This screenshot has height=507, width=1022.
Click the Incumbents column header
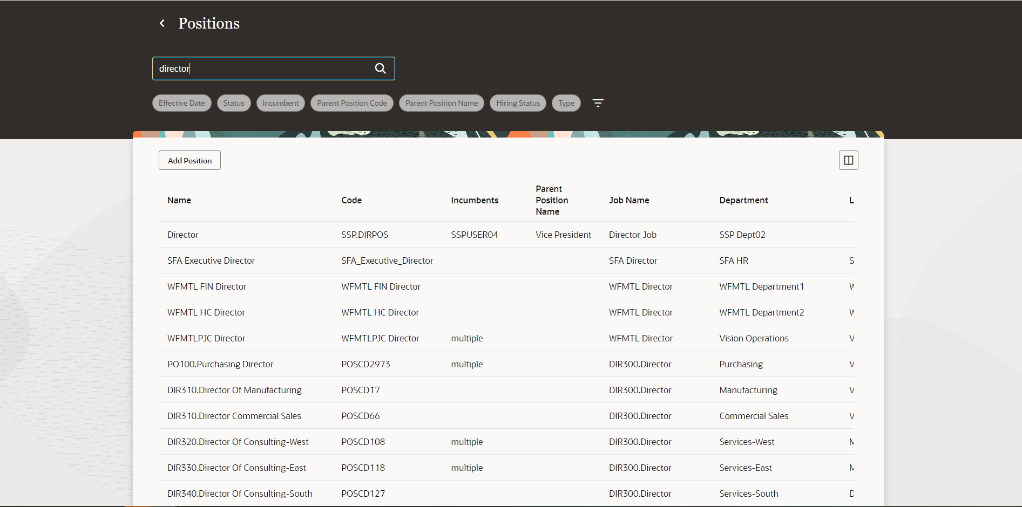pos(475,200)
